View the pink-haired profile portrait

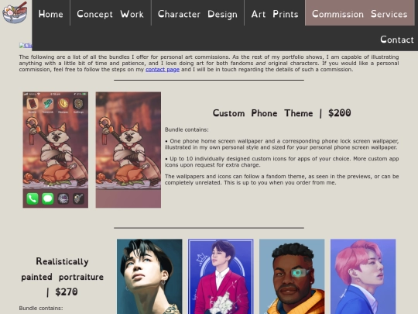click(363, 276)
